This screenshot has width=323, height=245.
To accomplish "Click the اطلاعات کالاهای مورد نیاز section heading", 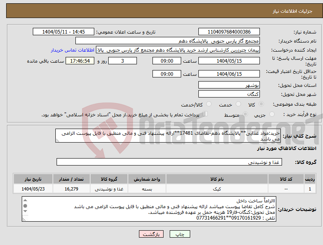I will tap(287, 148).
